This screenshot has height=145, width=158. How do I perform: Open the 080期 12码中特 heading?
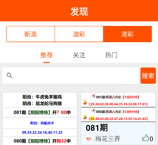pos(118,112)
